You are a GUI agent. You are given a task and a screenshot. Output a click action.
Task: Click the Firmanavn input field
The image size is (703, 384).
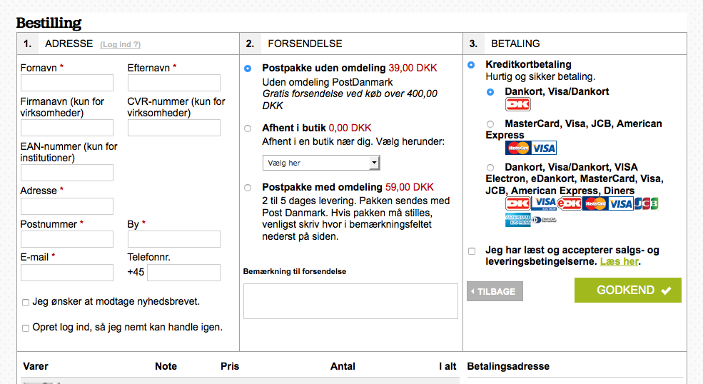tap(67, 128)
